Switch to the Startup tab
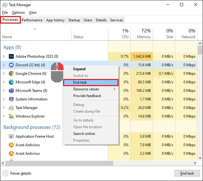203x181 pixels. [x=74, y=20]
